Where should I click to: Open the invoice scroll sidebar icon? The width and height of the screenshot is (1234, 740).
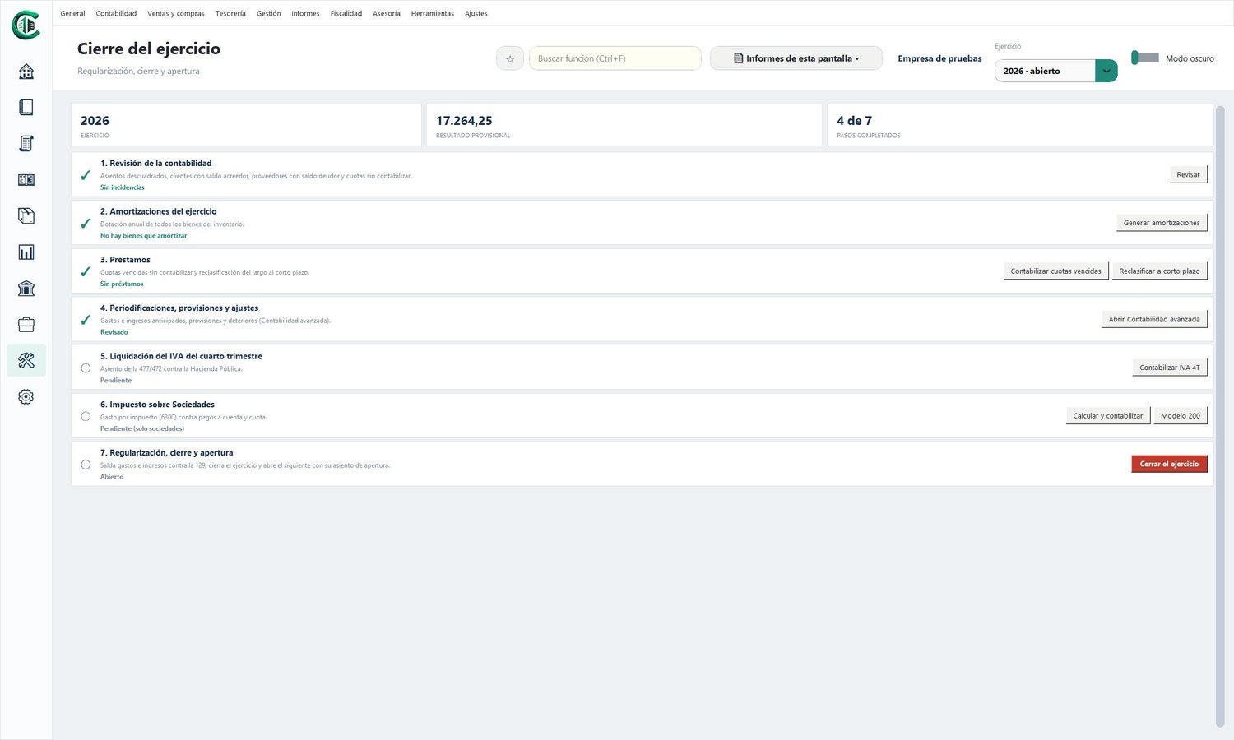[26, 144]
